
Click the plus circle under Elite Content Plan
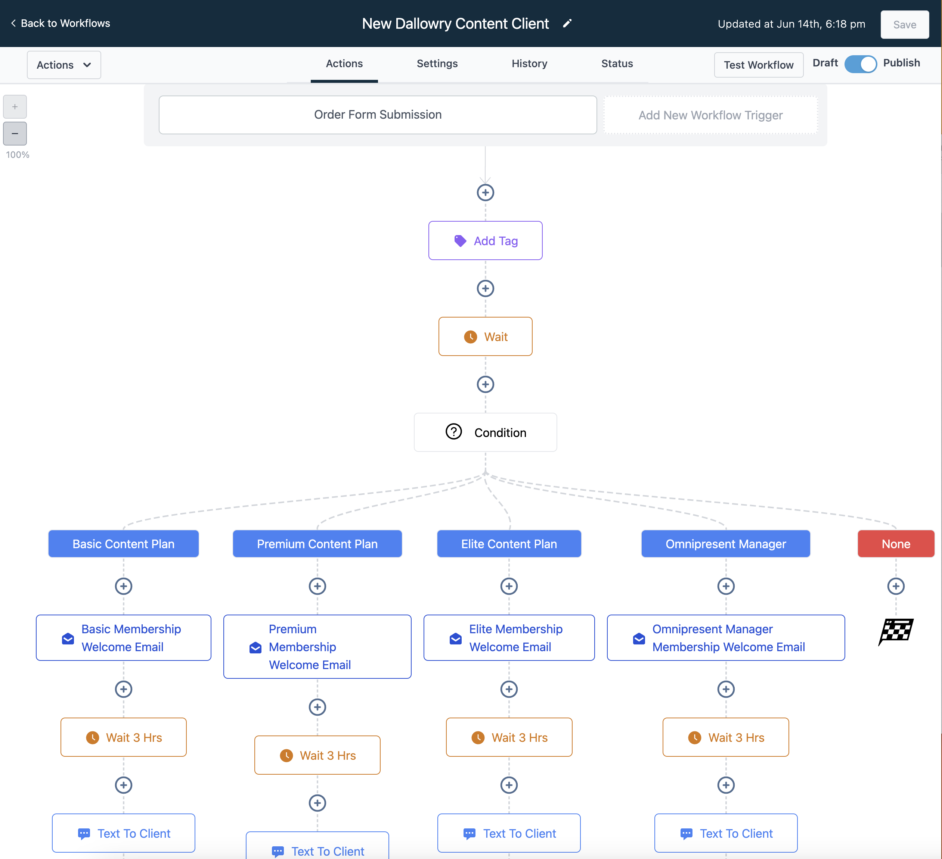[509, 586]
